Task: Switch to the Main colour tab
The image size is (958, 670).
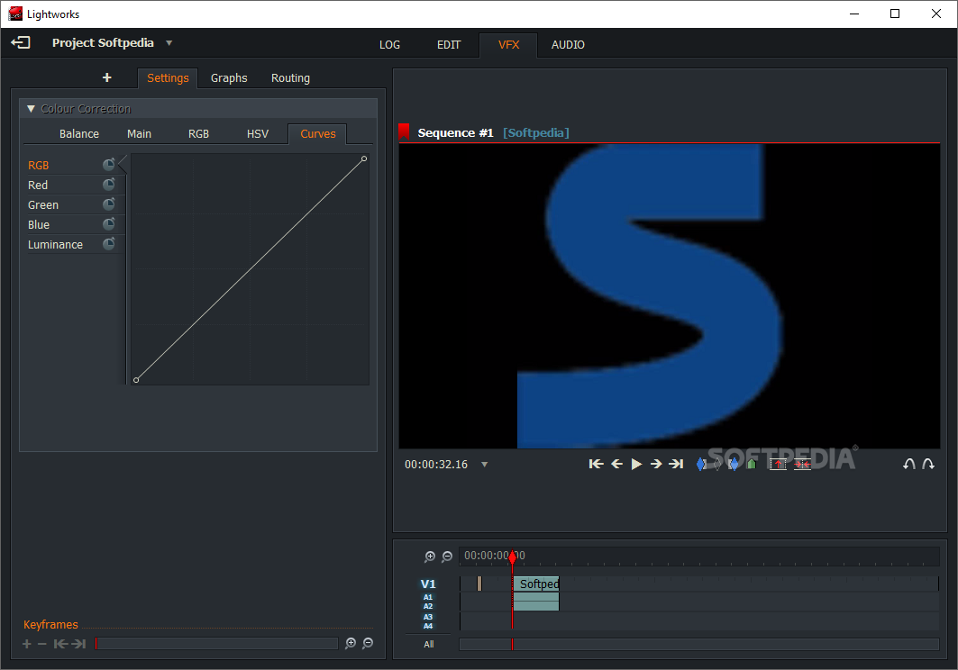Action: (139, 134)
